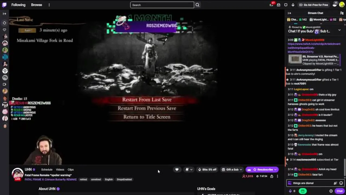Collapse Stream Chat with arrow icon
This screenshot has height=195, width=346.
pos(289,13)
